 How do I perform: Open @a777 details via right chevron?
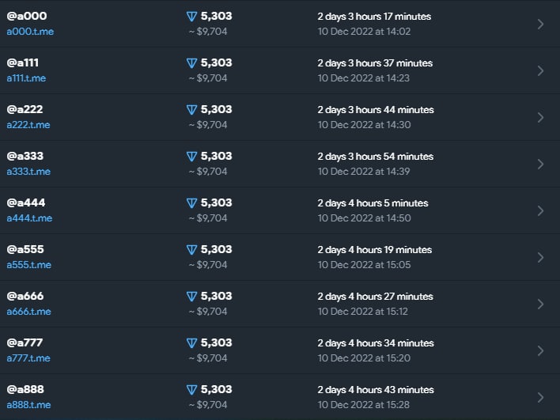click(540, 350)
